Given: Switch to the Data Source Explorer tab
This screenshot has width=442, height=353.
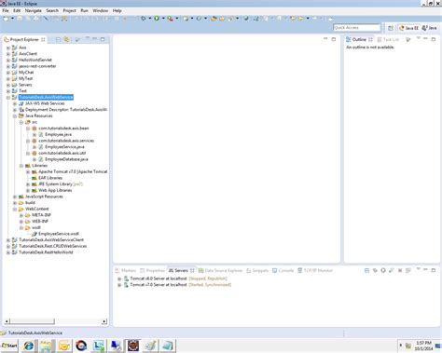Looking at the screenshot, I should coord(220,270).
